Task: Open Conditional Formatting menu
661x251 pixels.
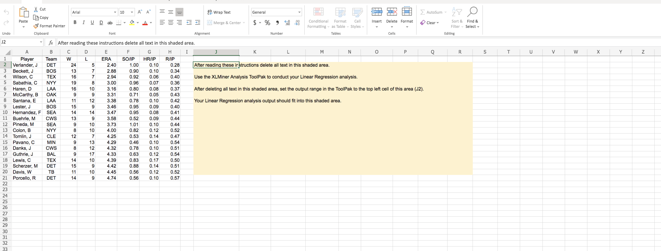Action: click(318, 17)
